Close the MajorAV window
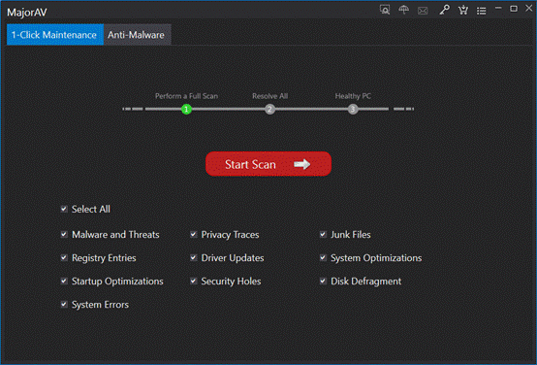The image size is (537, 365). coord(529,8)
